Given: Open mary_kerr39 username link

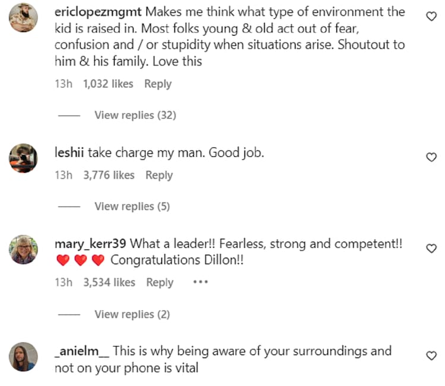Looking at the screenshot, I should 90,244.
